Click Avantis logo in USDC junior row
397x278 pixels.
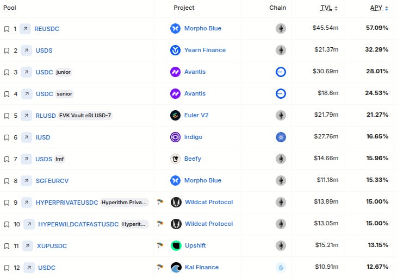[x=175, y=72]
